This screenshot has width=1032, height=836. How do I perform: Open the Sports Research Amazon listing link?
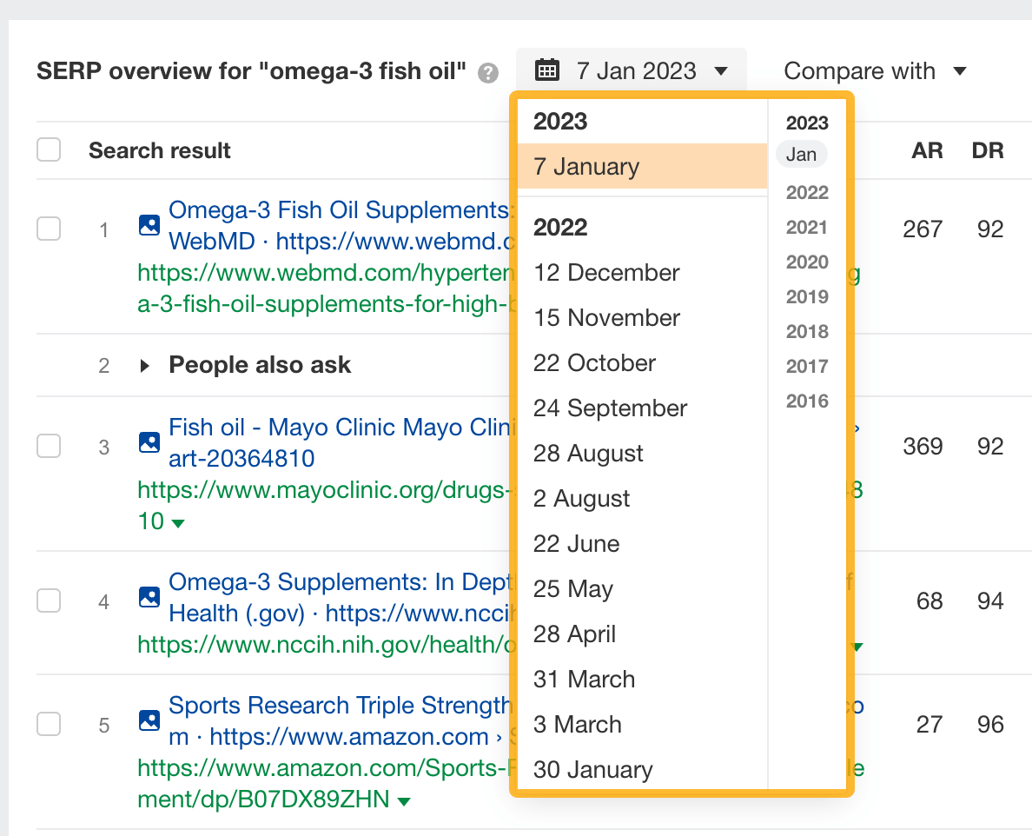[x=330, y=706]
